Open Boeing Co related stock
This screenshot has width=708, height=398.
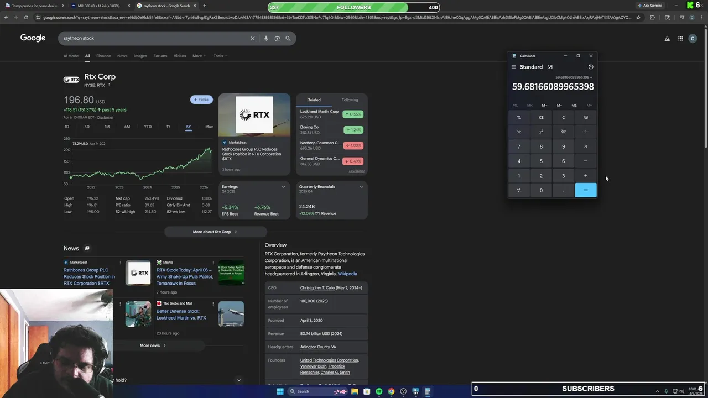coord(330,130)
